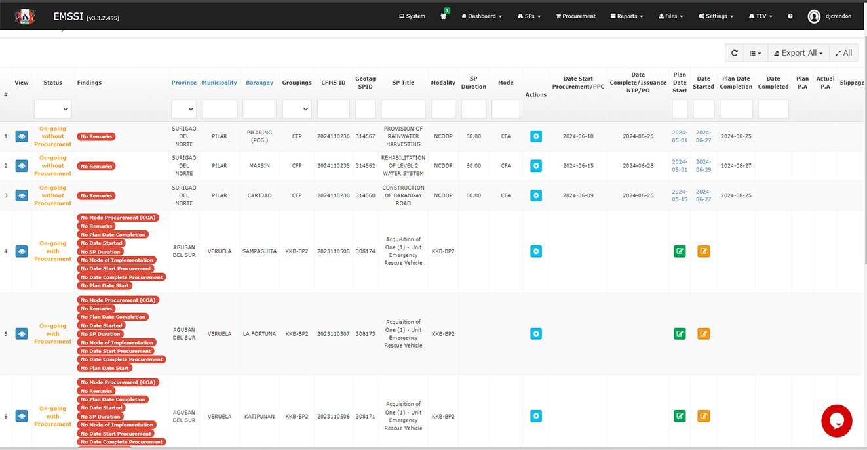This screenshot has height=450, width=867.
Task: Click the SP Title filter input field
Action: click(403, 109)
